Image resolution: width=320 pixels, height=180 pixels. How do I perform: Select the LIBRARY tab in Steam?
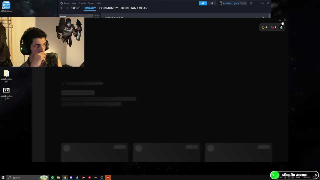coord(90,8)
